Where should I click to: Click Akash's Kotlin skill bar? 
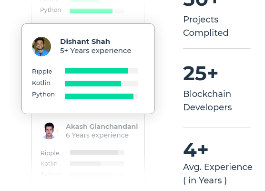coord(97,164)
